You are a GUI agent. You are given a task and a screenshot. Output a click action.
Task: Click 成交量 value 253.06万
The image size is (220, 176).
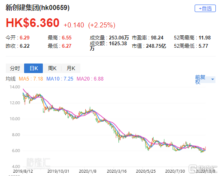click(119, 38)
